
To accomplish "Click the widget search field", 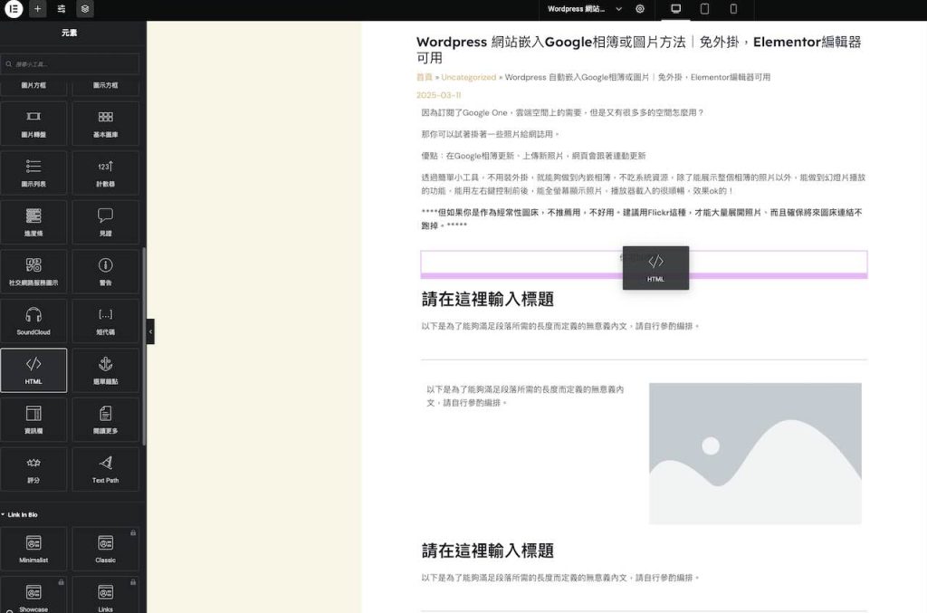I will (70, 64).
